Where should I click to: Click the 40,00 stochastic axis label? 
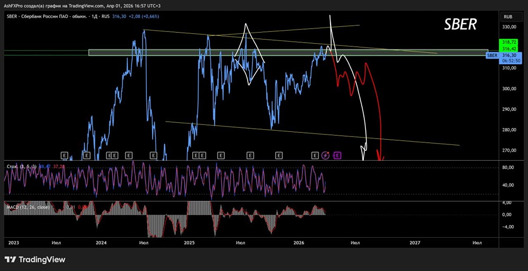(509, 185)
